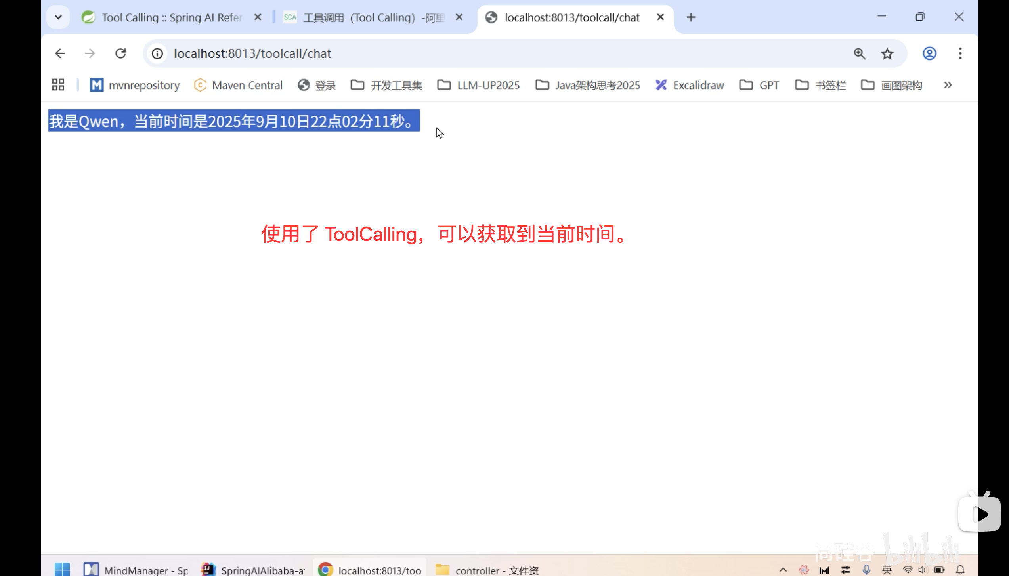Switch input method language from 英
This screenshot has height=576, width=1009.
point(887,570)
